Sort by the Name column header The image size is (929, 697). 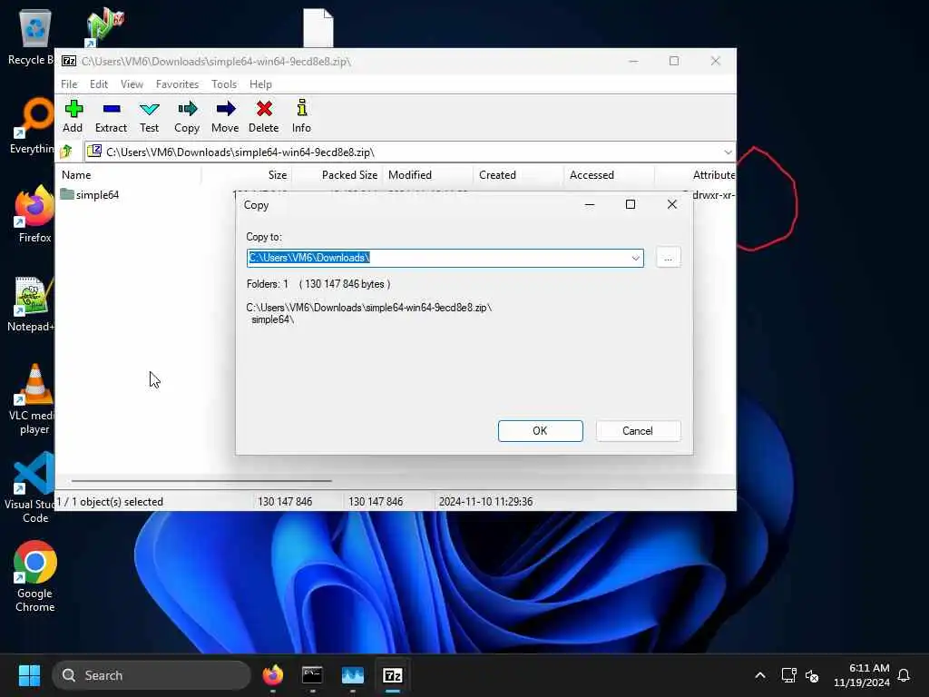point(129,175)
